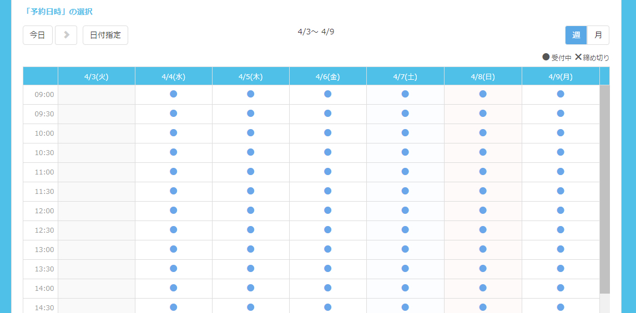Choose the 14:00 slot on 4/9(月)
Screen dimensions: 636x313
coord(561,288)
